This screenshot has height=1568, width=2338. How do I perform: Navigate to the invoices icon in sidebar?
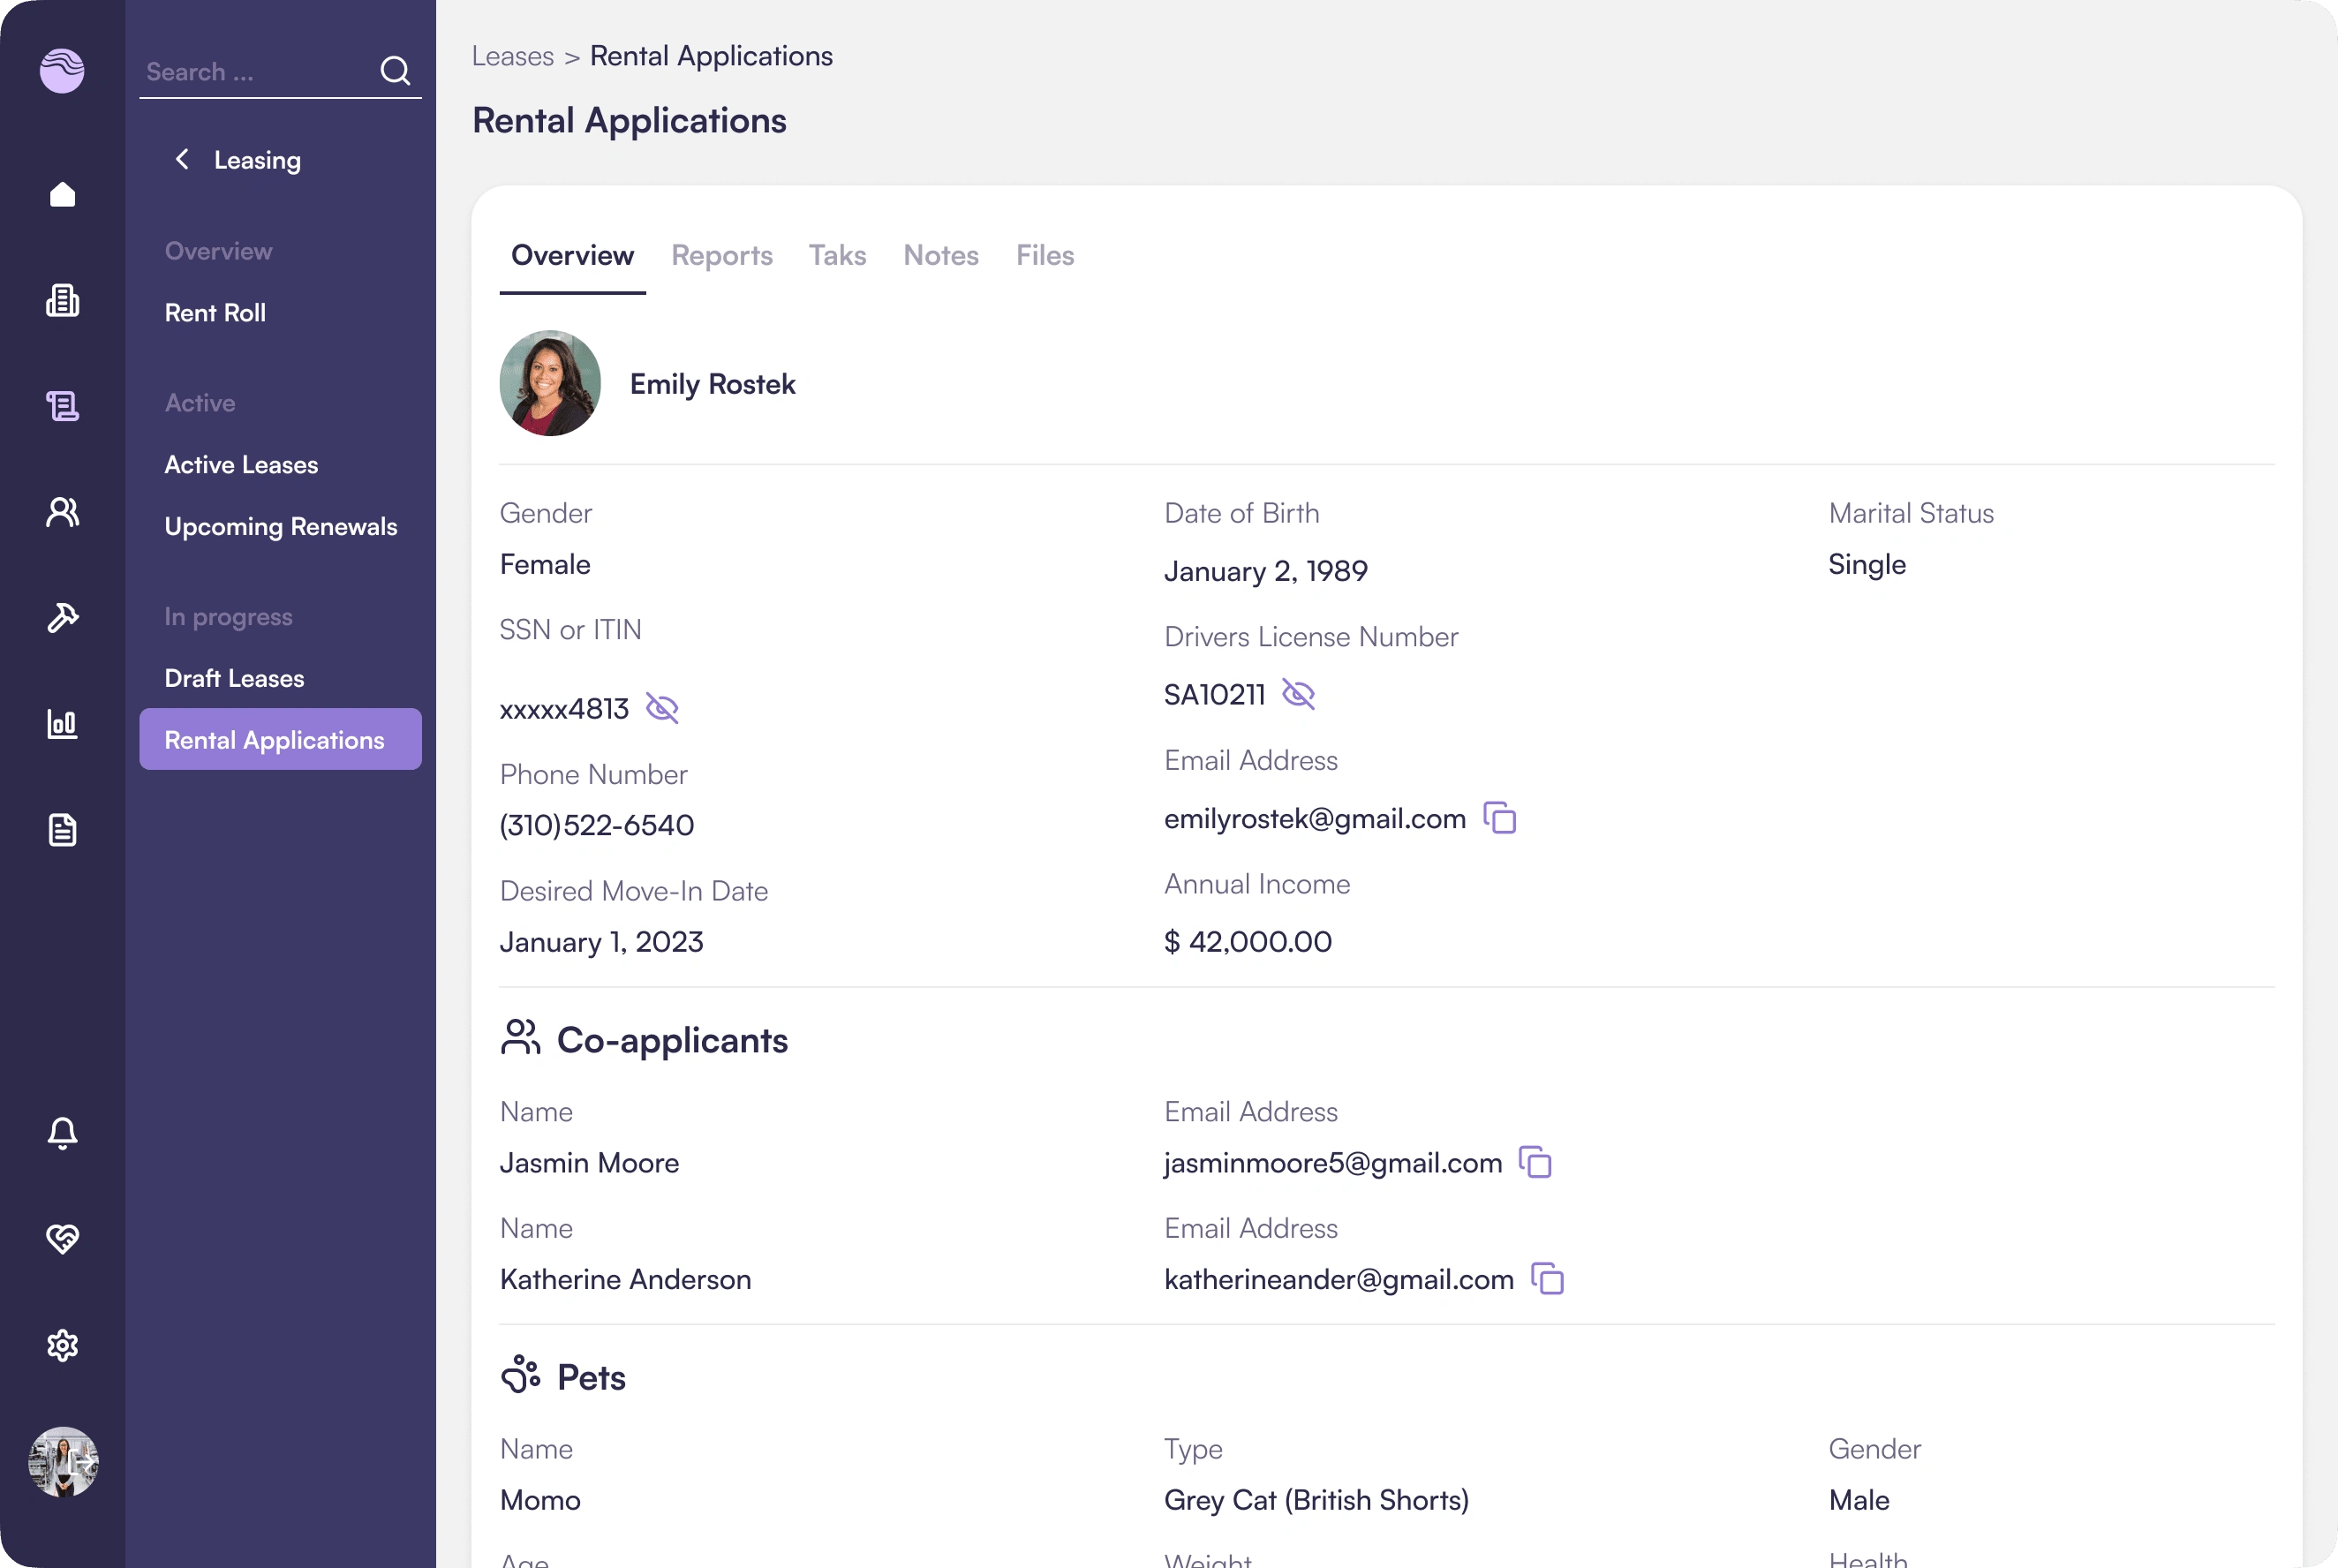coord(63,830)
